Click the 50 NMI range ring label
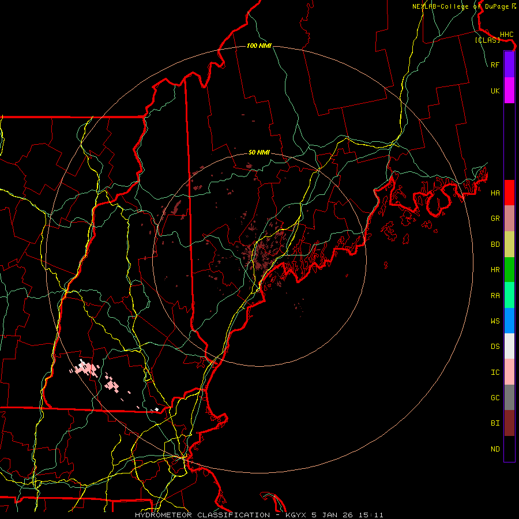 click(x=259, y=152)
